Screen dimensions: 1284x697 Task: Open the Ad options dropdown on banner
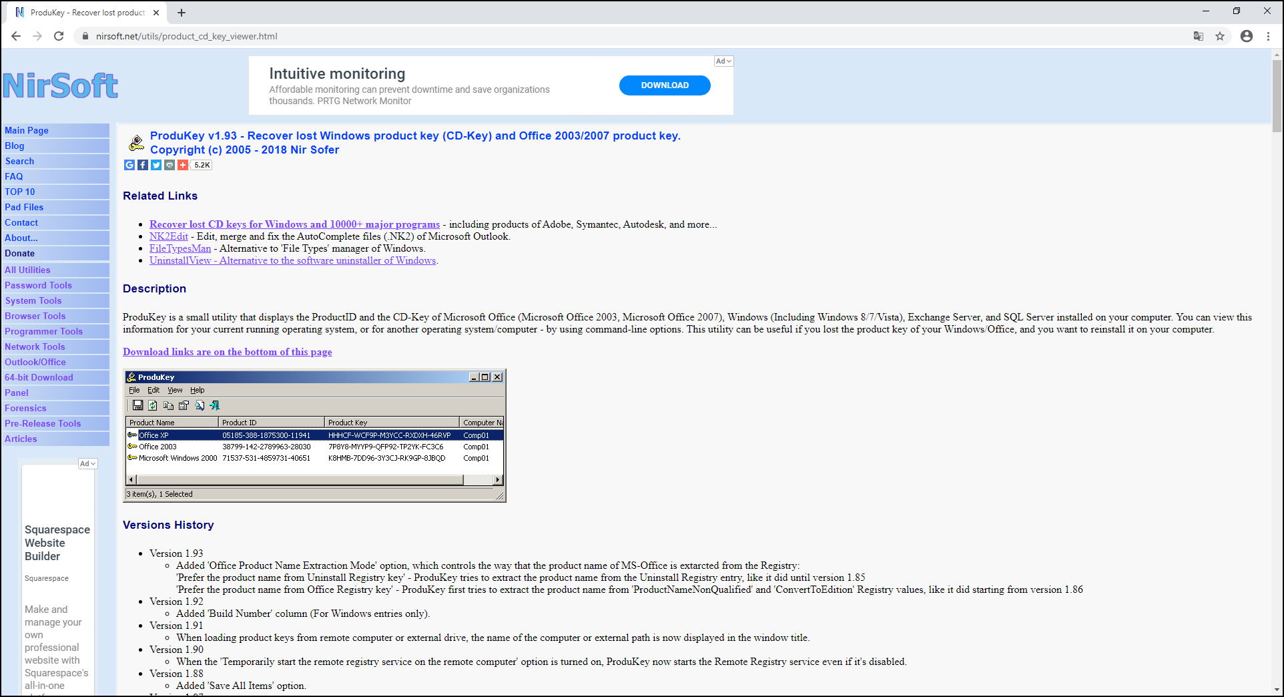[x=723, y=61]
